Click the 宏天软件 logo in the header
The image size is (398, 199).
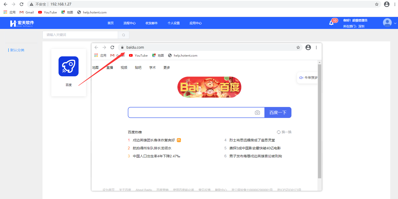click(x=22, y=23)
